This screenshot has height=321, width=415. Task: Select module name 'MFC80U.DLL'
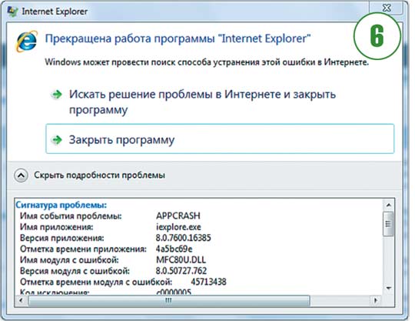click(181, 259)
